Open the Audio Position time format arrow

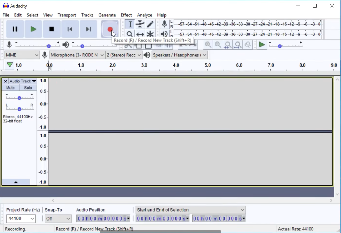pyautogui.click(x=128, y=219)
